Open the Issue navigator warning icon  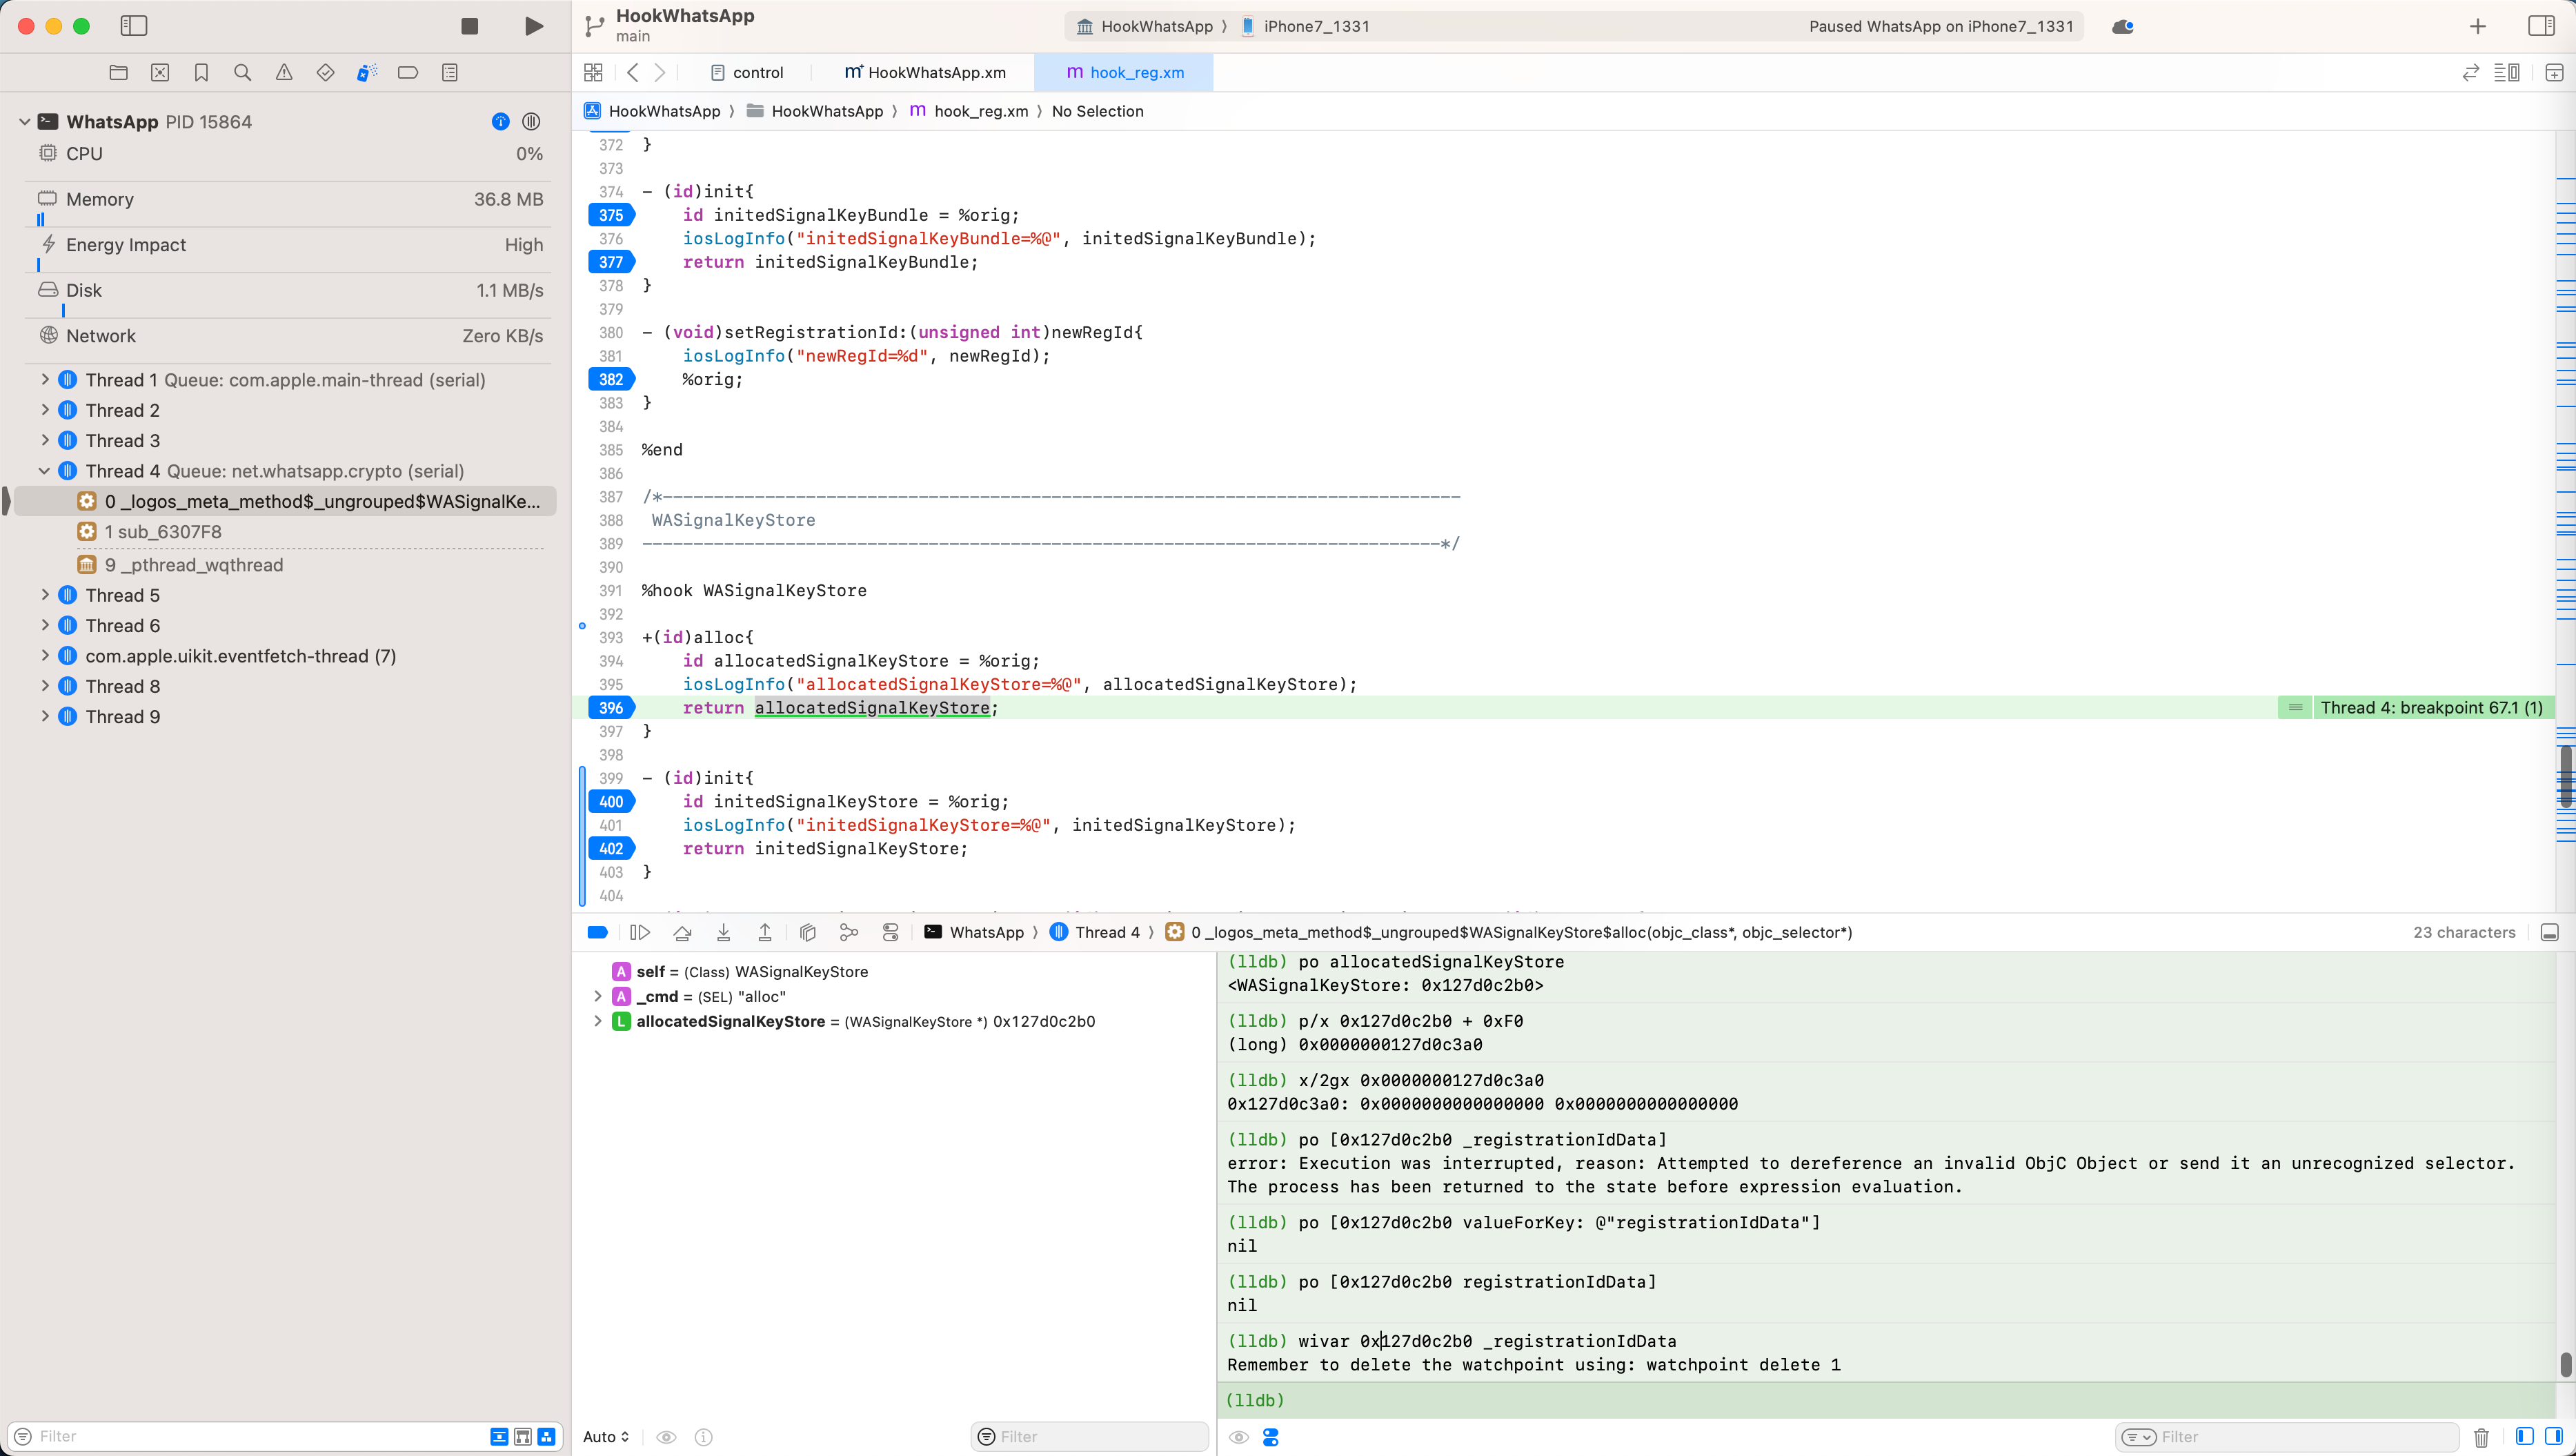pyautogui.click(x=284, y=72)
